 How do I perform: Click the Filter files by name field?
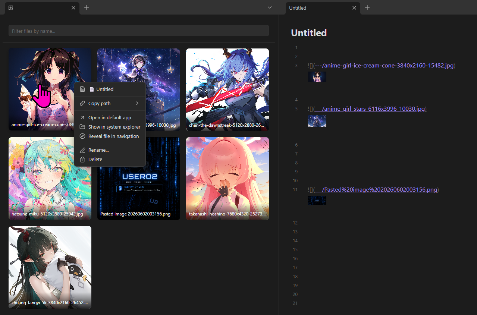pyautogui.click(x=139, y=31)
